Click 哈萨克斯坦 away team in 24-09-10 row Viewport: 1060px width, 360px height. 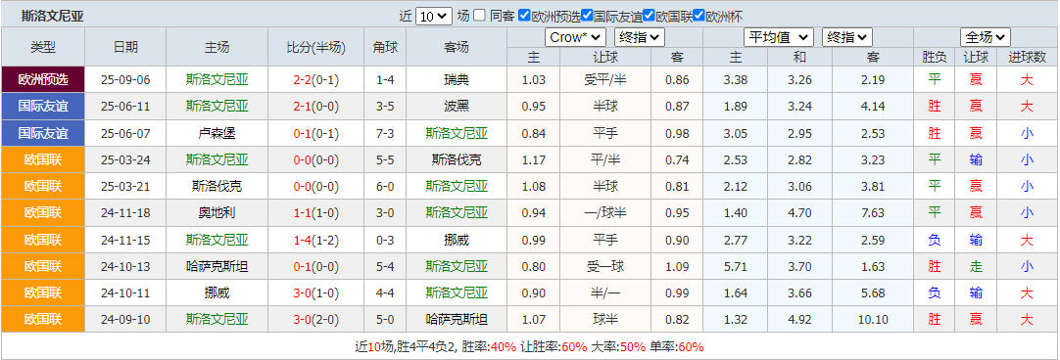[x=457, y=320]
